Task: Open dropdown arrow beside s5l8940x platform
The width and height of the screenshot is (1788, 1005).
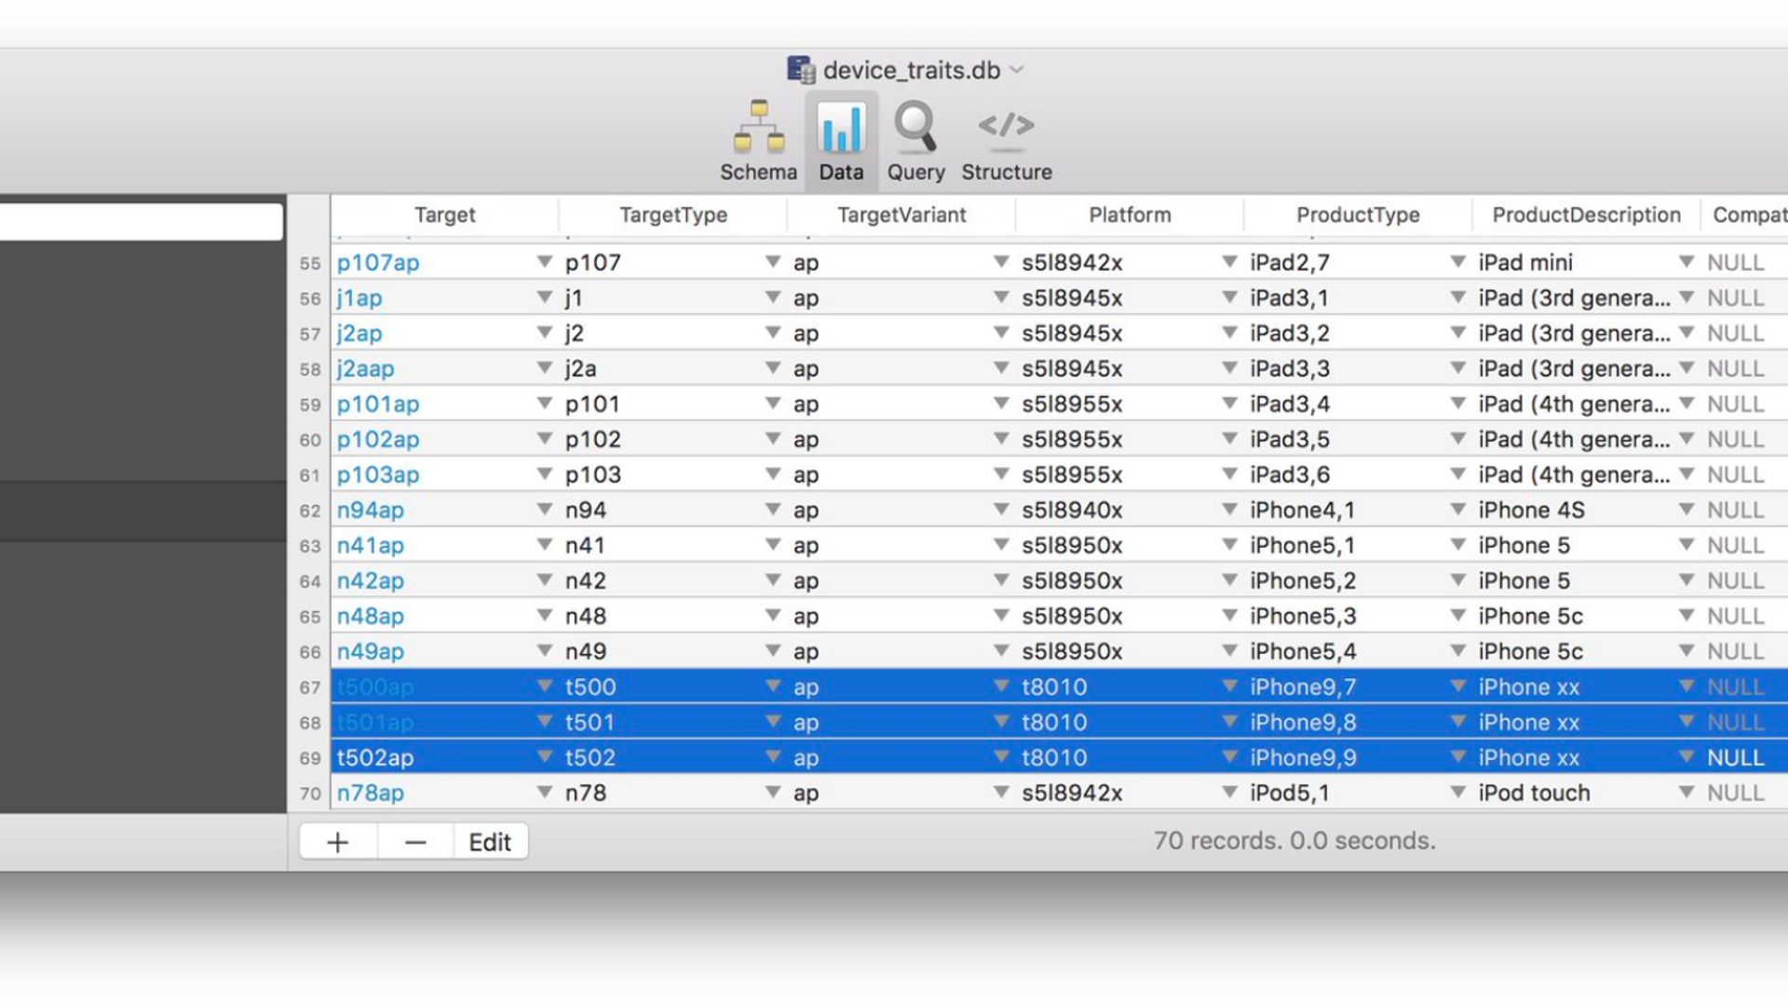Action: (1229, 510)
